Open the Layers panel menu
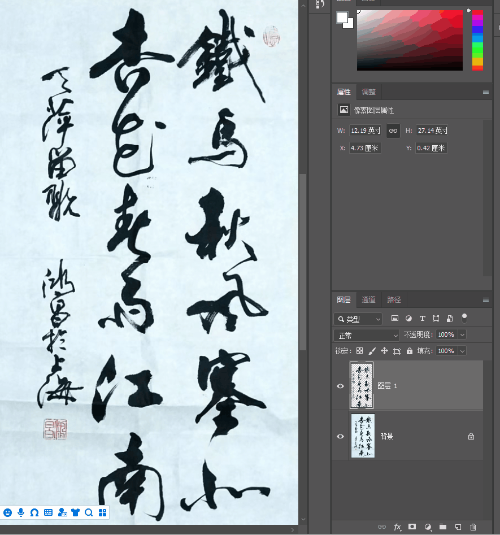 point(485,299)
